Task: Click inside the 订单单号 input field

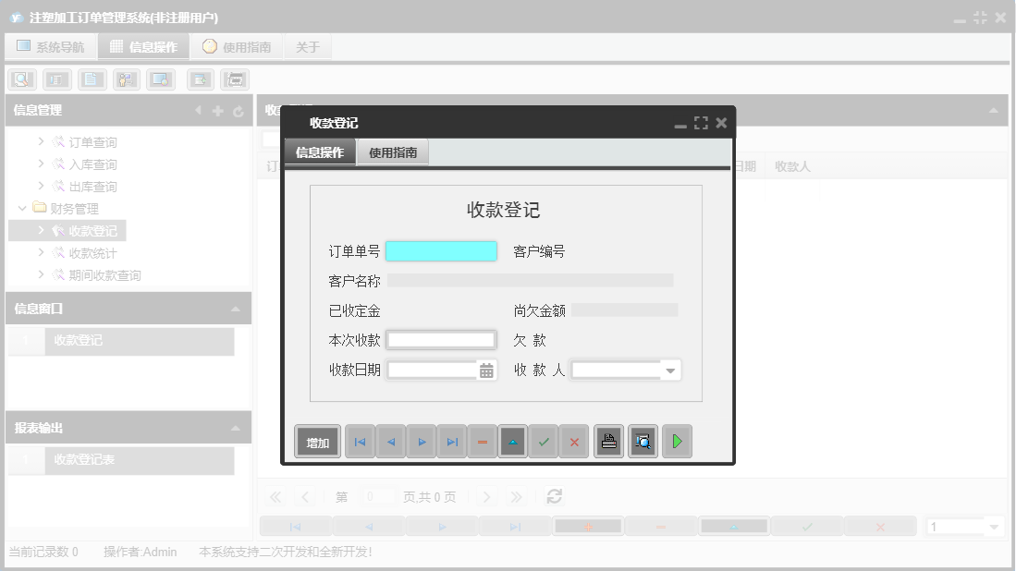Action: [441, 250]
